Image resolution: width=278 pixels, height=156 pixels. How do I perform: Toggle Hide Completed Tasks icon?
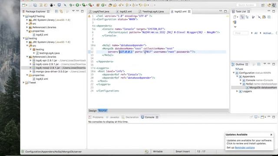pos(259,17)
